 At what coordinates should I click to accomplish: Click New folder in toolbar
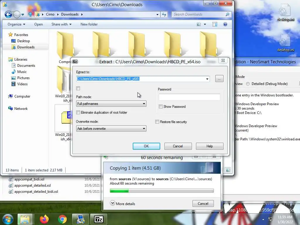pos(89,24)
